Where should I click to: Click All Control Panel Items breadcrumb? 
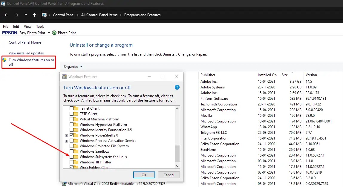click(99, 15)
